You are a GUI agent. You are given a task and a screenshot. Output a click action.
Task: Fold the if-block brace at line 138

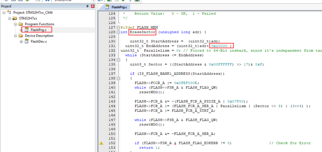[118, 78]
